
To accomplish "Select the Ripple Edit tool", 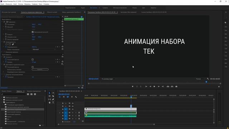I will (x=49, y=96).
